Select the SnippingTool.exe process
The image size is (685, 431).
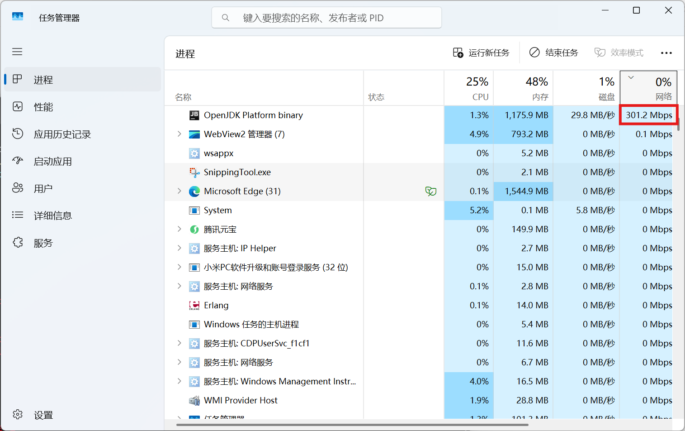click(x=419, y=172)
